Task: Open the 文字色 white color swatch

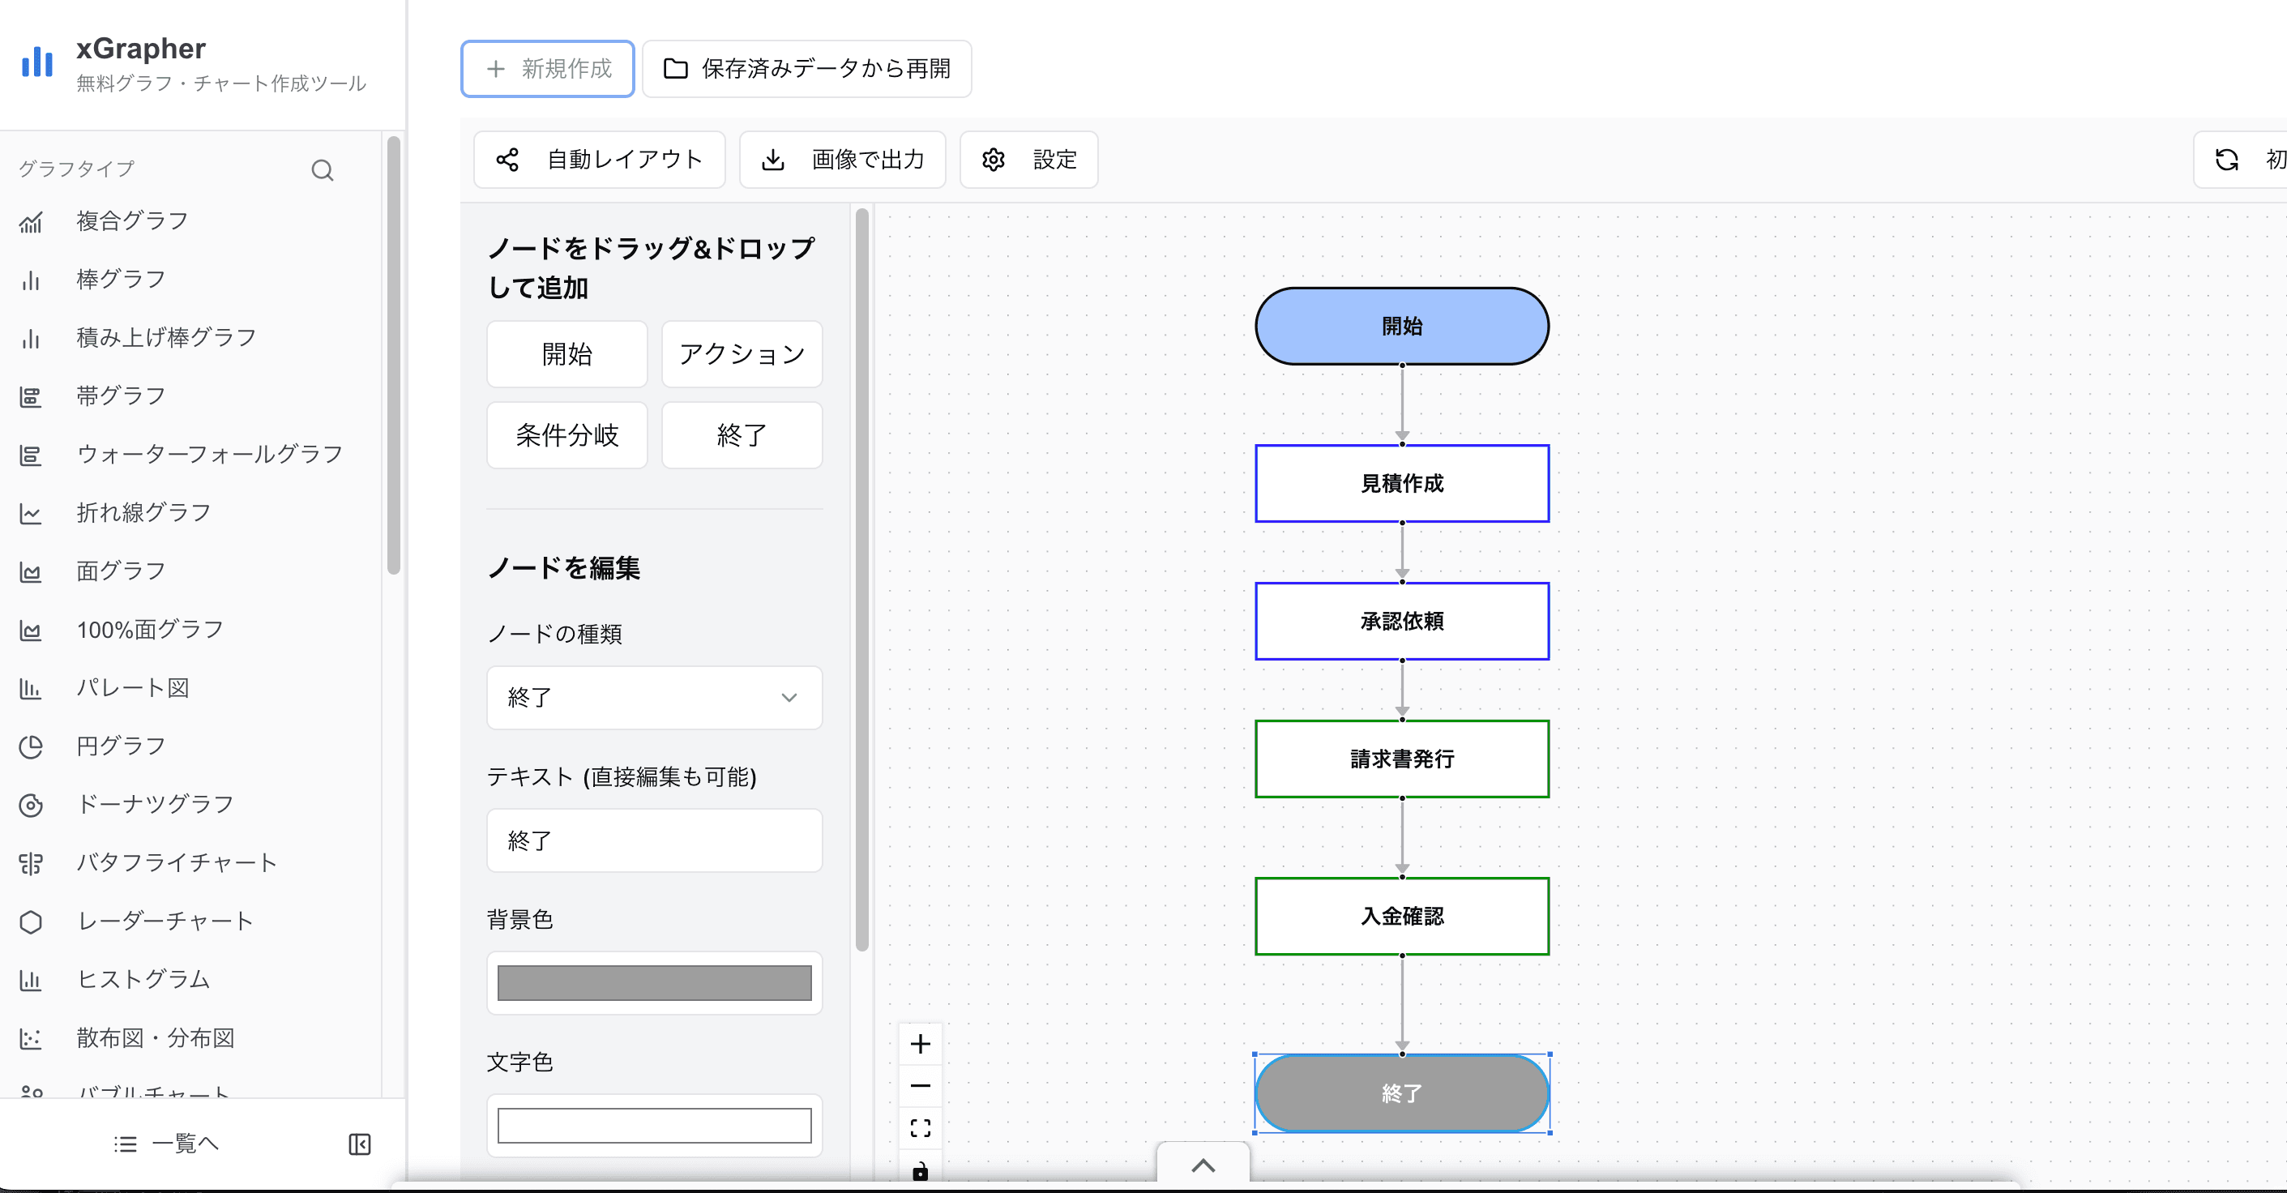Action: point(654,1125)
